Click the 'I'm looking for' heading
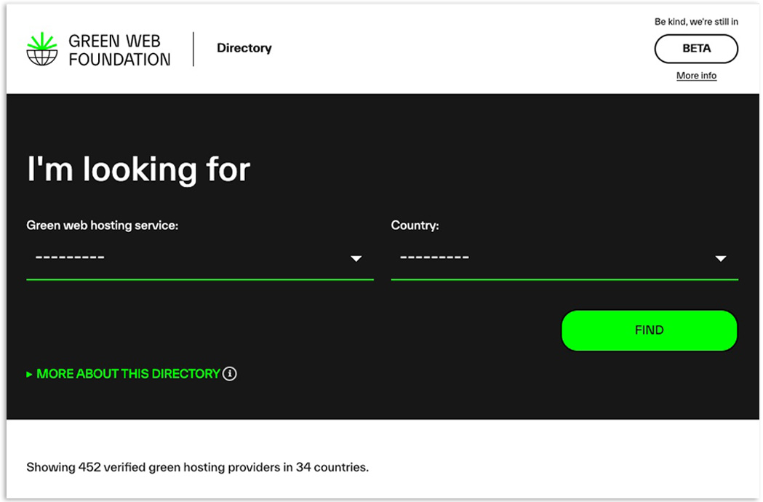The width and height of the screenshot is (763, 502). pyautogui.click(x=139, y=170)
